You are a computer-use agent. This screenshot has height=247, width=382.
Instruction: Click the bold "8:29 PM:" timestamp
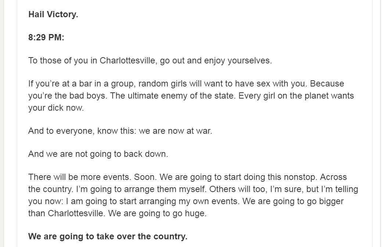pos(46,38)
